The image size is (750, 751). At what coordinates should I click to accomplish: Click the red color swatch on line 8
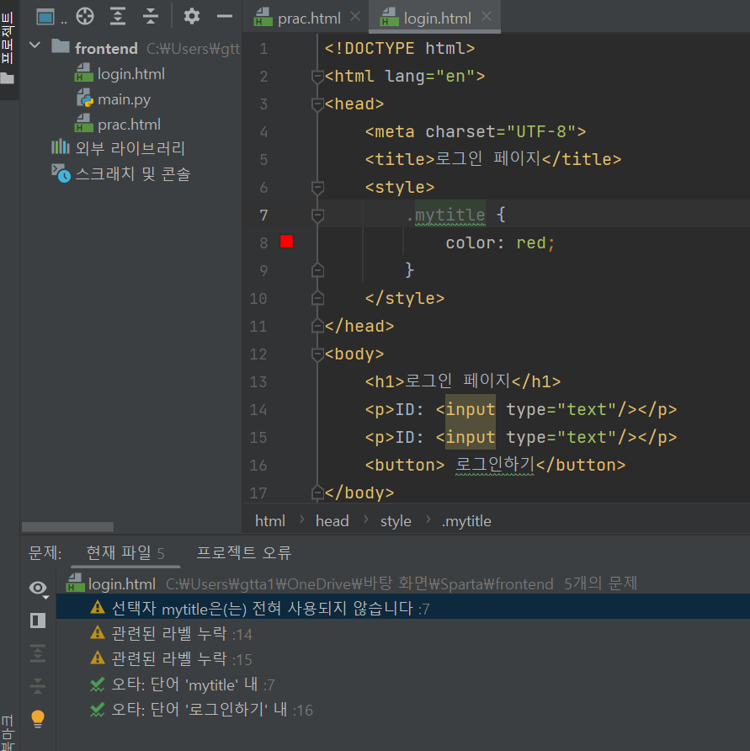pos(286,242)
